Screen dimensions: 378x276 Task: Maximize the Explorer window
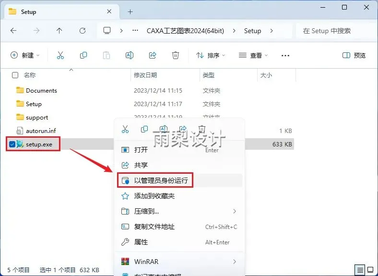tap(344, 7)
